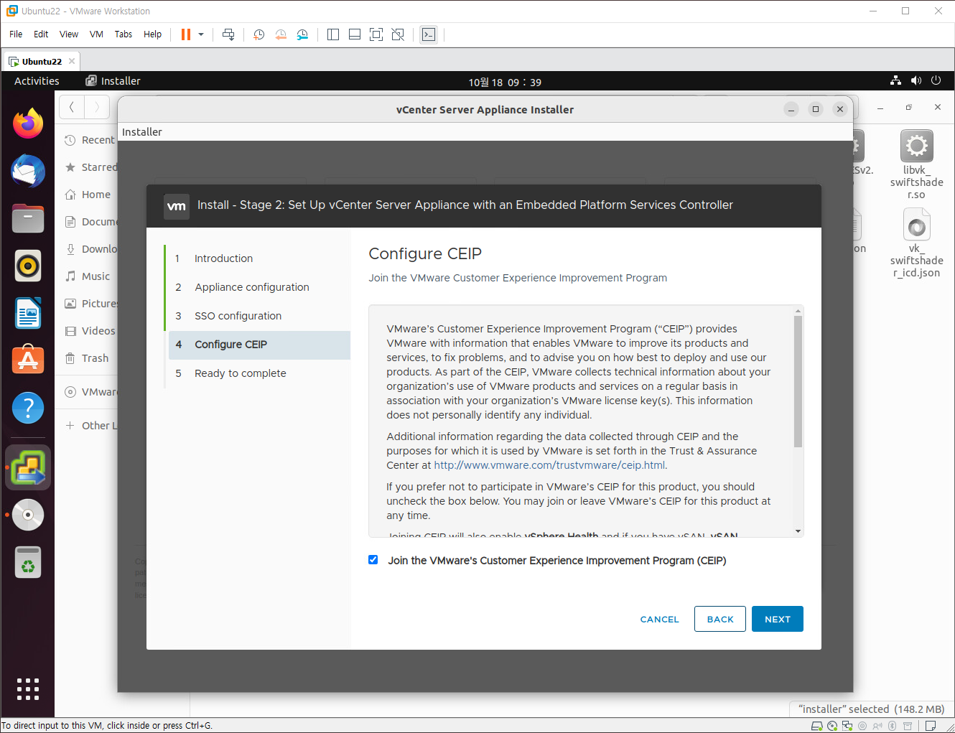Viewport: 955px width, 733px height.
Task: Open Ubuntu Software from the dock
Action: (28, 360)
